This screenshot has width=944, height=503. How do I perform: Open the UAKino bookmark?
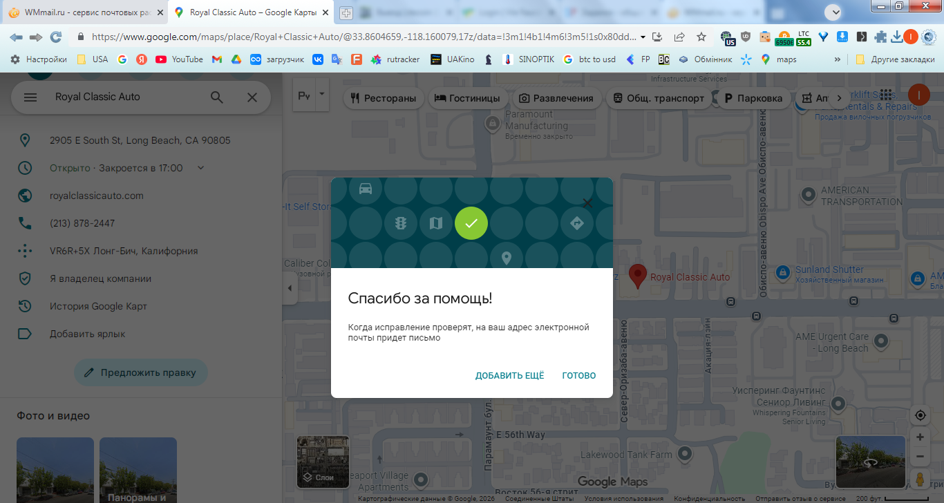coord(452,59)
